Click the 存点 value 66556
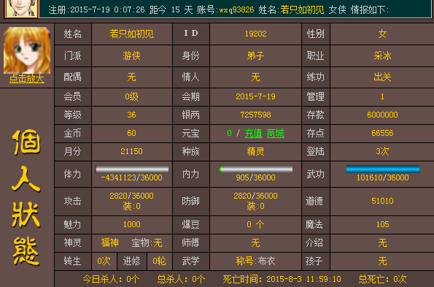The width and height of the screenshot is (434, 287). click(x=382, y=133)
